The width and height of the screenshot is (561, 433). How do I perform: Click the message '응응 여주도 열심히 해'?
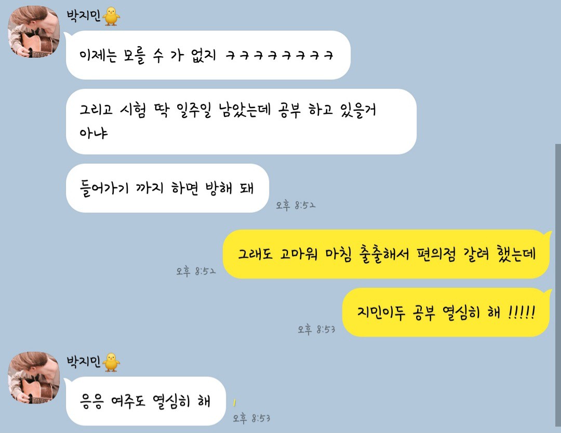pos(146,401)
